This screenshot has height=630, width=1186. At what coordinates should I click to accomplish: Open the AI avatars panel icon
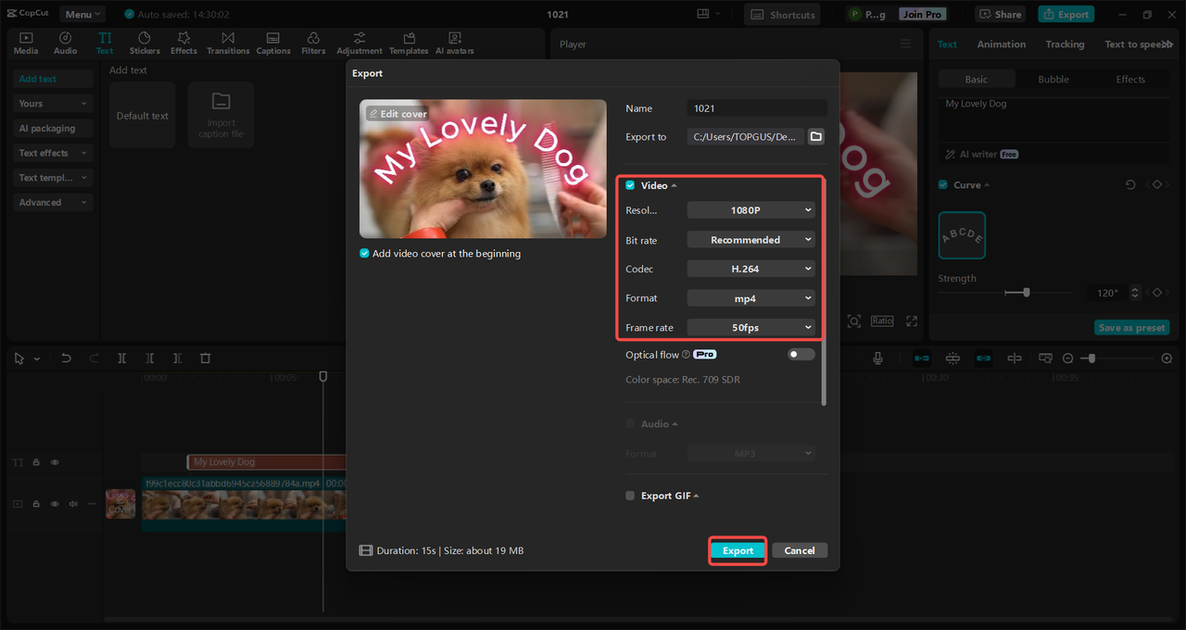pos(455,43)
